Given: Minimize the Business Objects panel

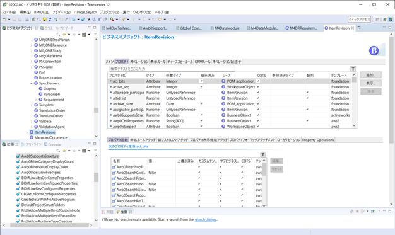Looking at the screenshot, I should pyautogui.click(x=89, y=27).
